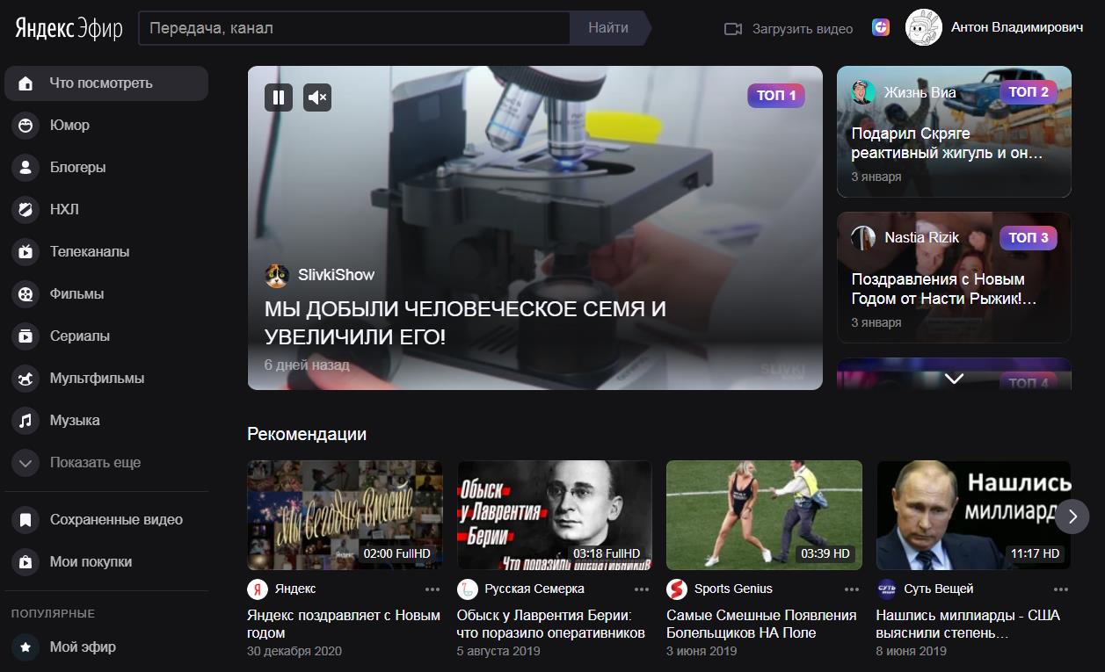Pause the featured SlivkiShow video

point(279,98)
